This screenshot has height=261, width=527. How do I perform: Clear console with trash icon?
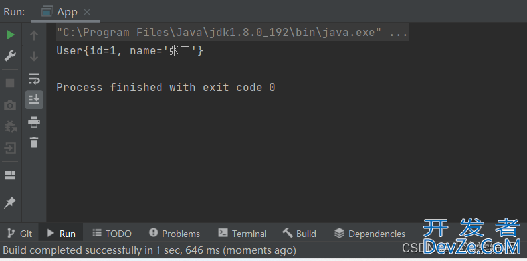click(x=34, y=142)
